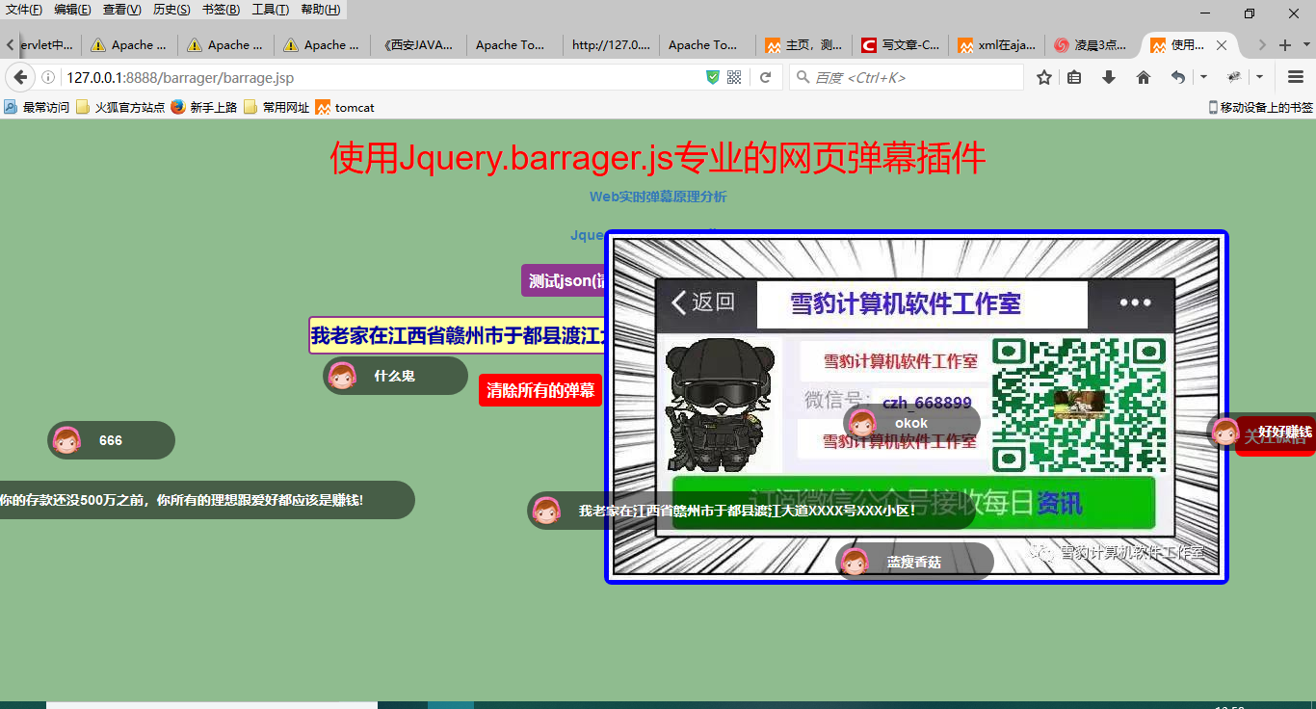The height and width of the screenshot is (709, 1316).
Task: Switch to the 《西安JAVA... tab
Action: pos(418,45)
